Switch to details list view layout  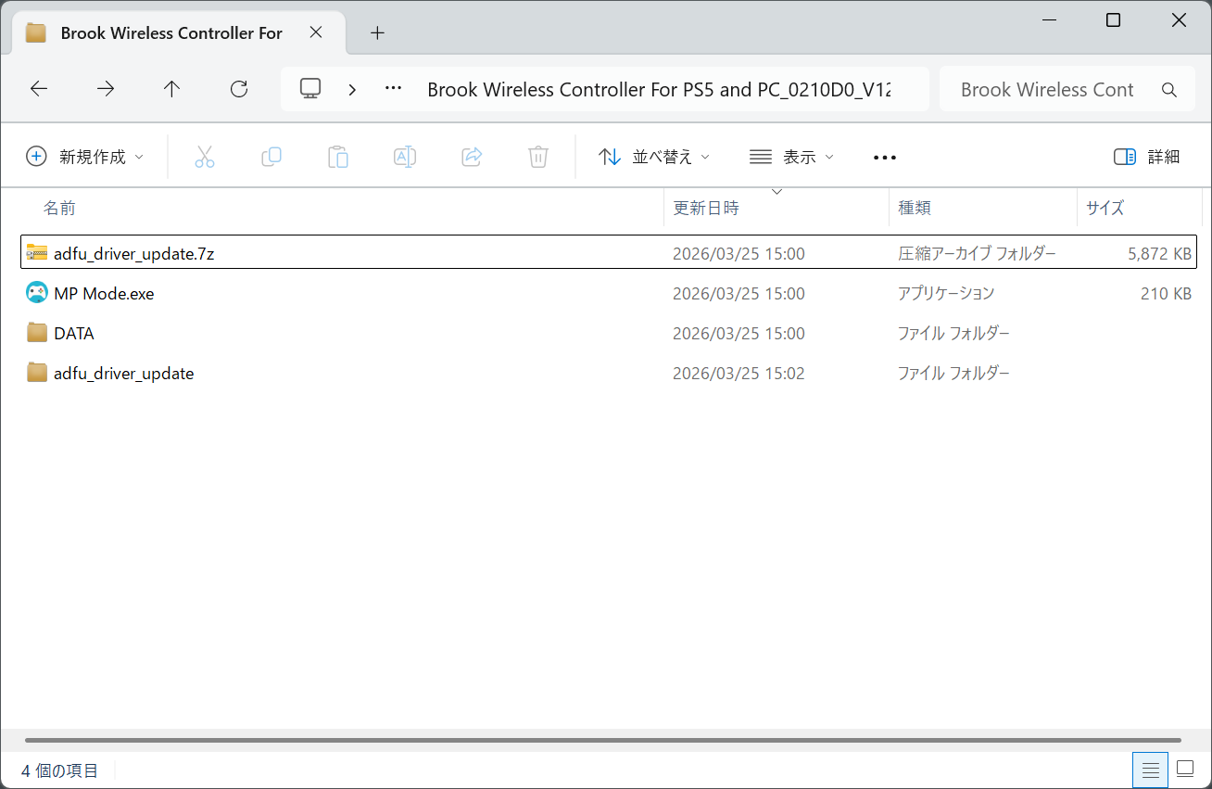coord(1150,770)
